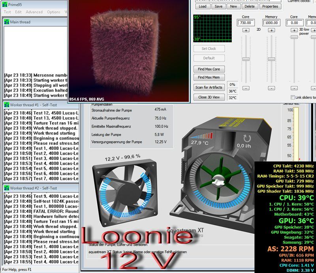Click the 'Versorgungsspannung der Pumpe' 12,25 V value

[161, 142]
